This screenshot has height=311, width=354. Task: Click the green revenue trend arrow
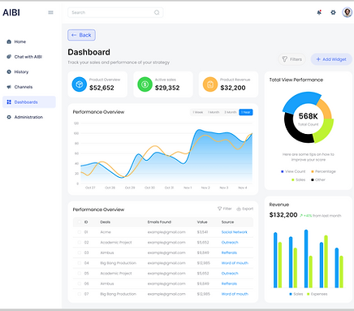(301, 216)
